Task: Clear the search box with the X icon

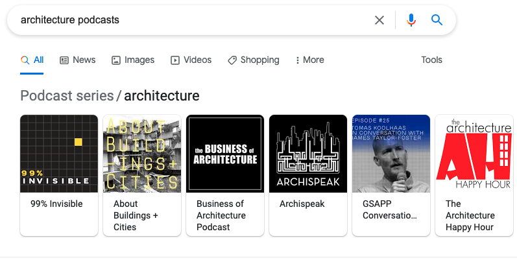Action: [379, 20]
